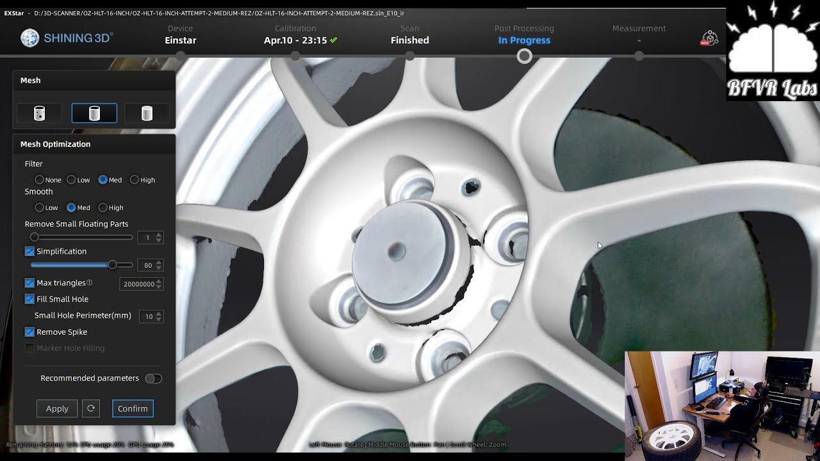Click the Measurement step dot on progress bar
The height and width of the screenshot is (461, 820).
[x=639, y=56]
